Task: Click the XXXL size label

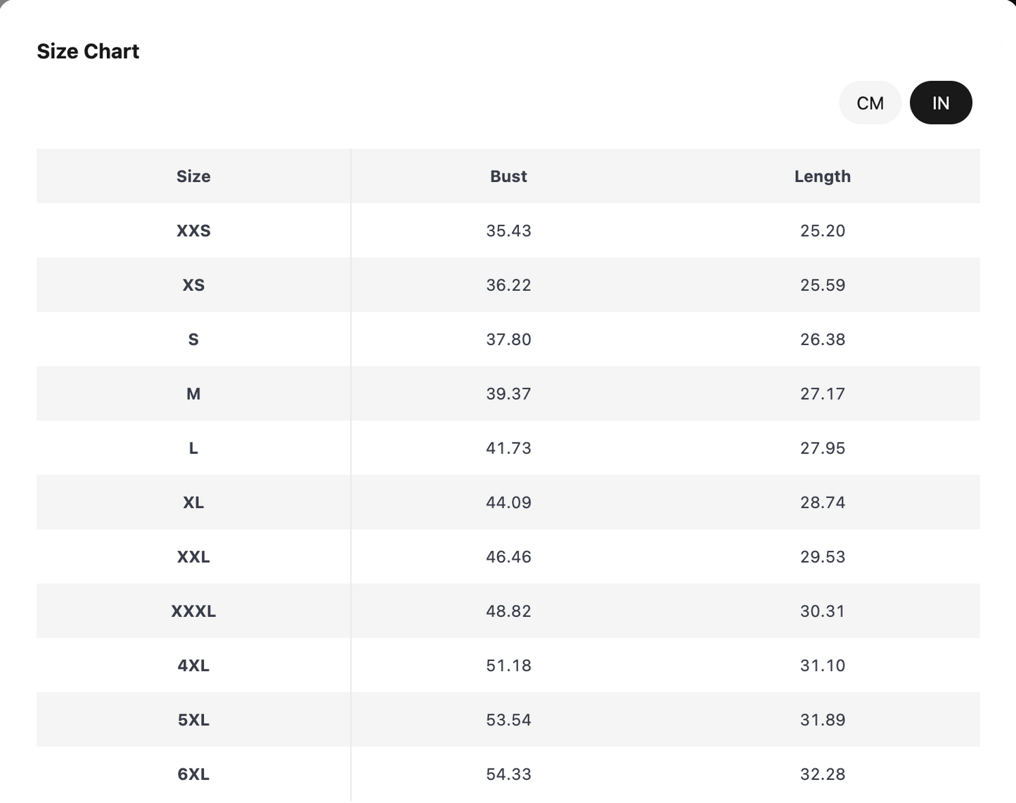Action: pos(193,611)
